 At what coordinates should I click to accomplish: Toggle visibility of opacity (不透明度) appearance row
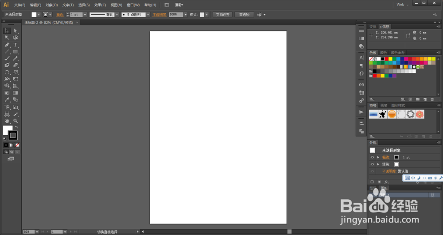[x=373, y=171]
